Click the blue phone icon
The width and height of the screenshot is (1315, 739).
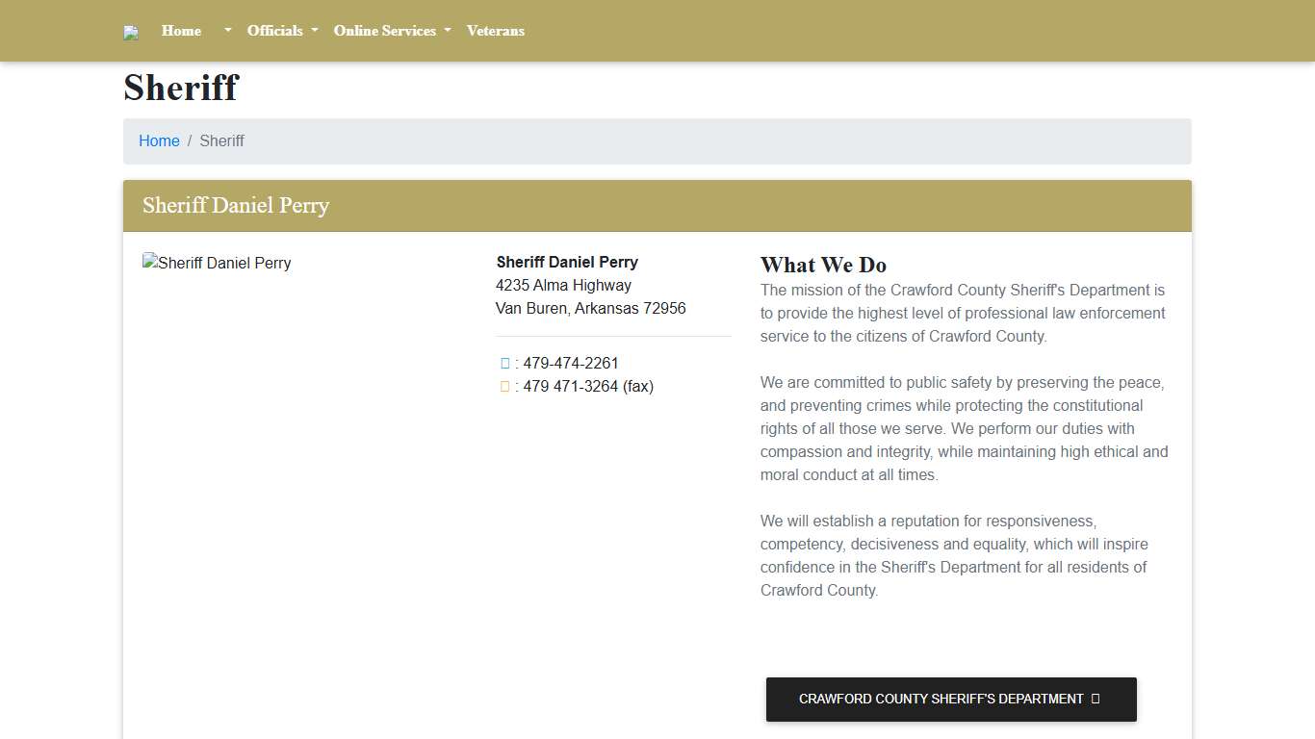point(505,364)
